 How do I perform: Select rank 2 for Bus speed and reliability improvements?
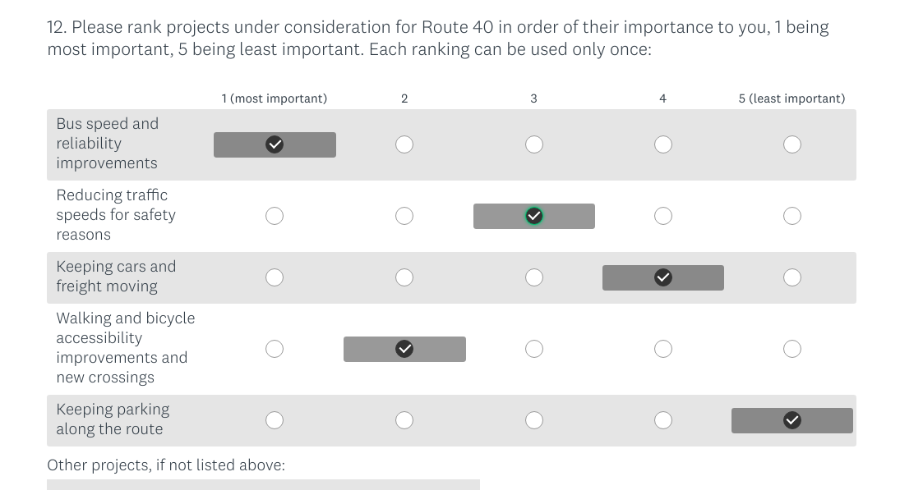[x=404, y=144]
